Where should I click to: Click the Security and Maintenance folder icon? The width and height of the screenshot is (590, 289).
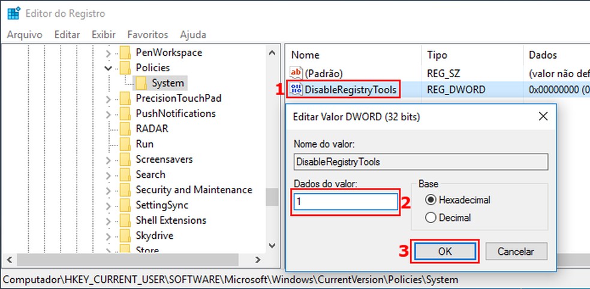coord(125,190)
